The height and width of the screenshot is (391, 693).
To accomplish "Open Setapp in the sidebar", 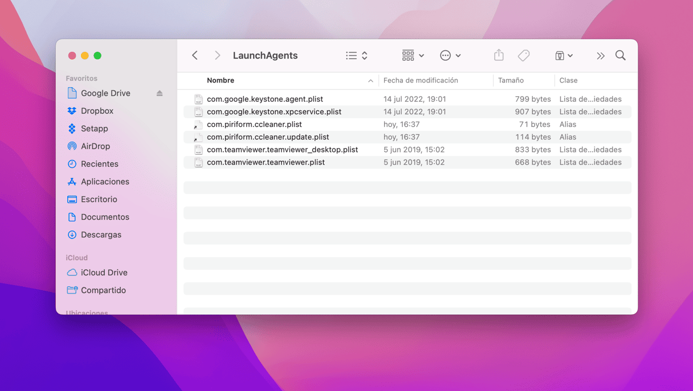I will pos(94,129).
